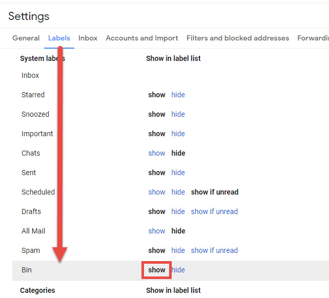
Task: Click show for the Bin label
Action: coord(157,270)
